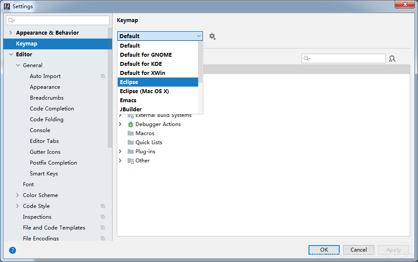Click project-level icon beside File Encodings
Screen dimensions: 418x262
[x=103, y=238]
